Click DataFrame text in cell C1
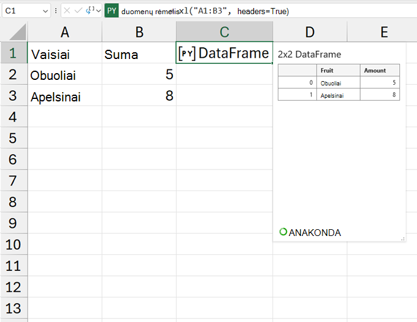 click(x=234, y=53)
